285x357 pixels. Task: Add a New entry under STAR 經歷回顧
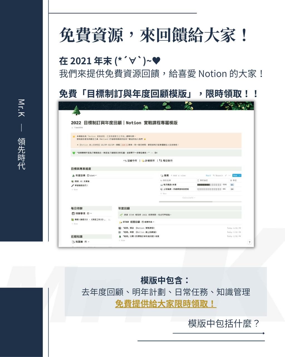[122, 240]
